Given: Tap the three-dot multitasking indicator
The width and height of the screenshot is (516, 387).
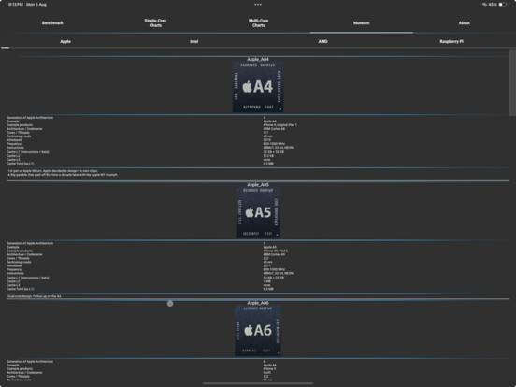Looking at the screenshot, I should (258, 5).
